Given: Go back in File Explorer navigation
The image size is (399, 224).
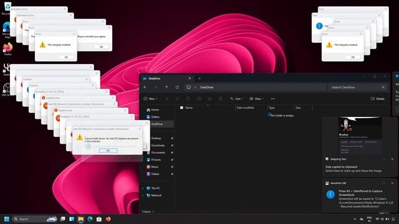Looking at the screenshot, I should (145, 87).
